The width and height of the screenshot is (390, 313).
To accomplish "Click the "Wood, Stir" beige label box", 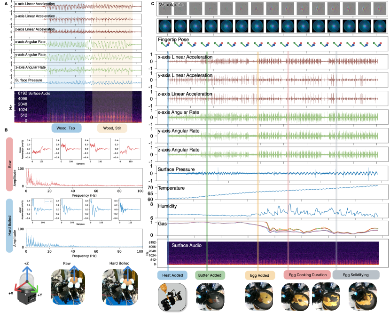I will (x=112, y=128).
